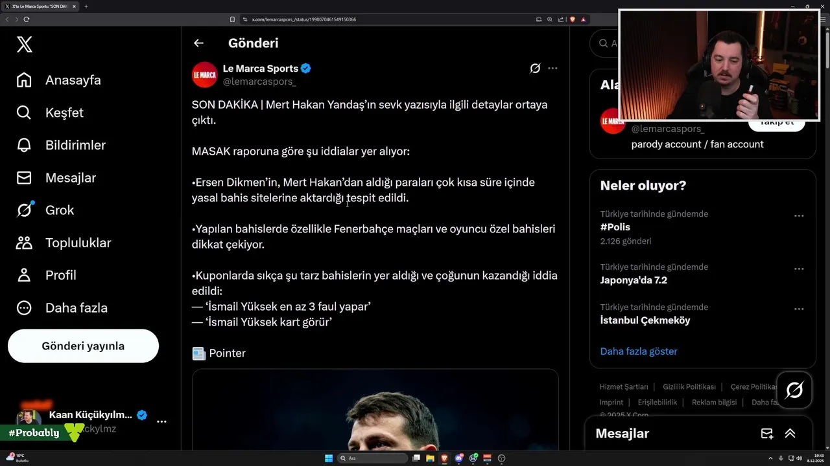
Task: Open Gizlilik Politikası footer link
Action: pos(689,386)
